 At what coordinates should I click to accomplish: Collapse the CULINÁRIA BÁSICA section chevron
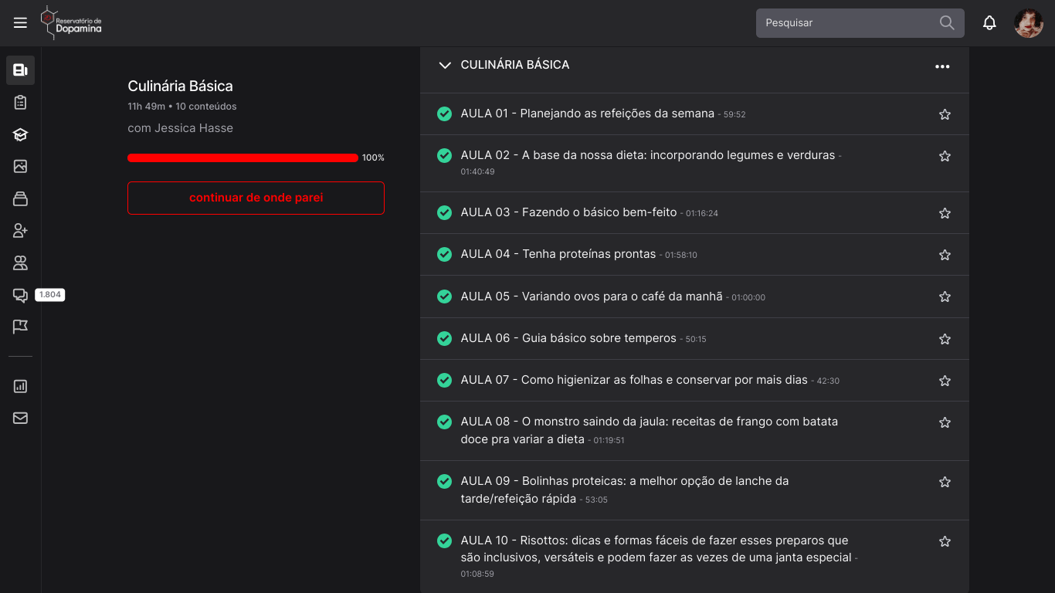click(444, 66)
